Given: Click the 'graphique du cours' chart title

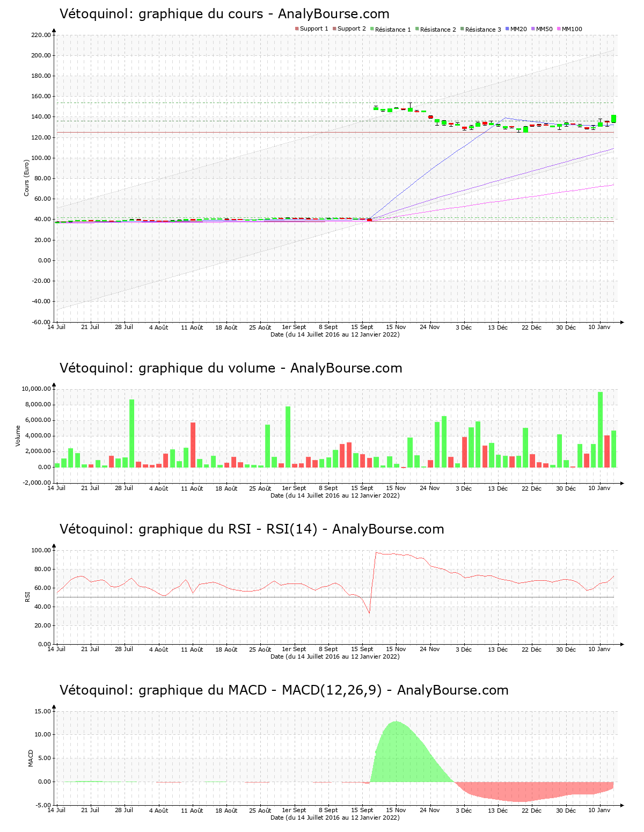Looking at the screenshot, I should point(224,14).
